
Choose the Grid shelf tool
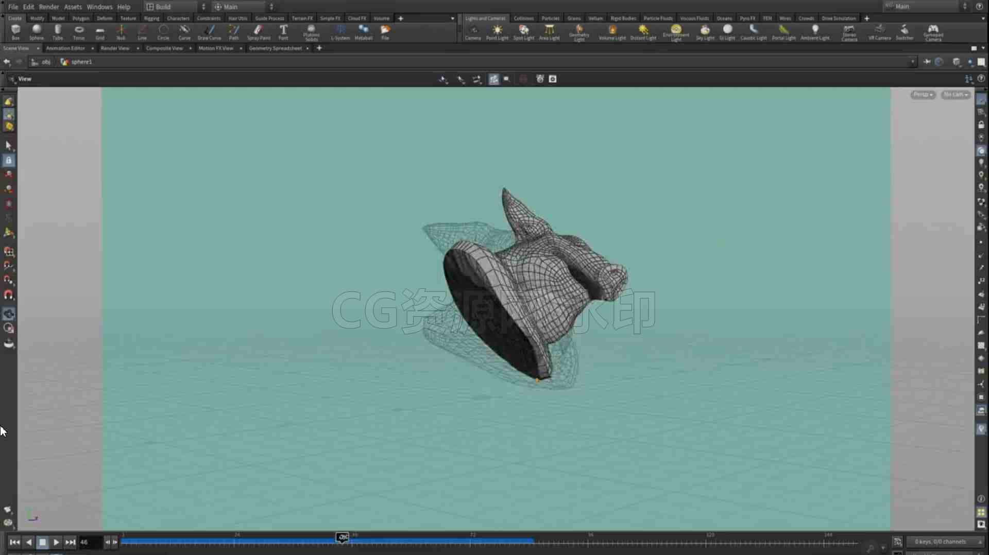100,32
